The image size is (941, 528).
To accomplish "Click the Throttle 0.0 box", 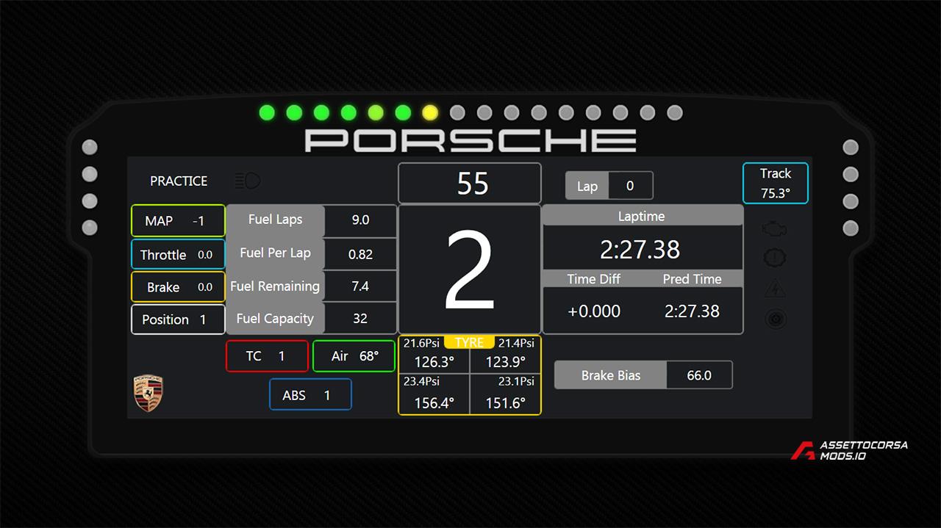I will 178,254.
